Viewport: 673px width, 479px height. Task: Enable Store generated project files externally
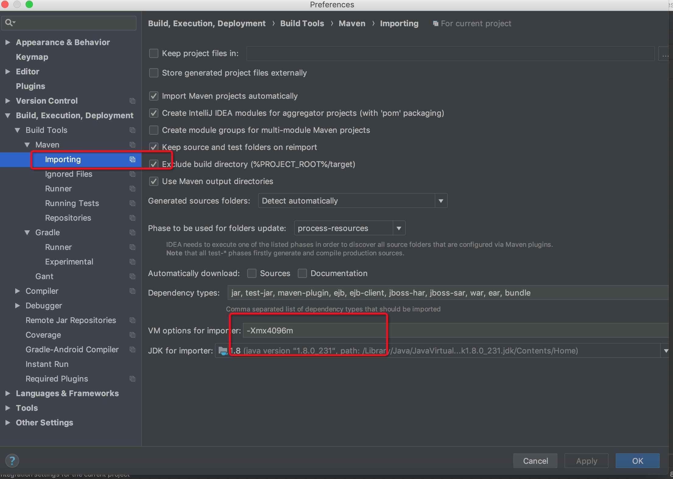click(154, 73)
